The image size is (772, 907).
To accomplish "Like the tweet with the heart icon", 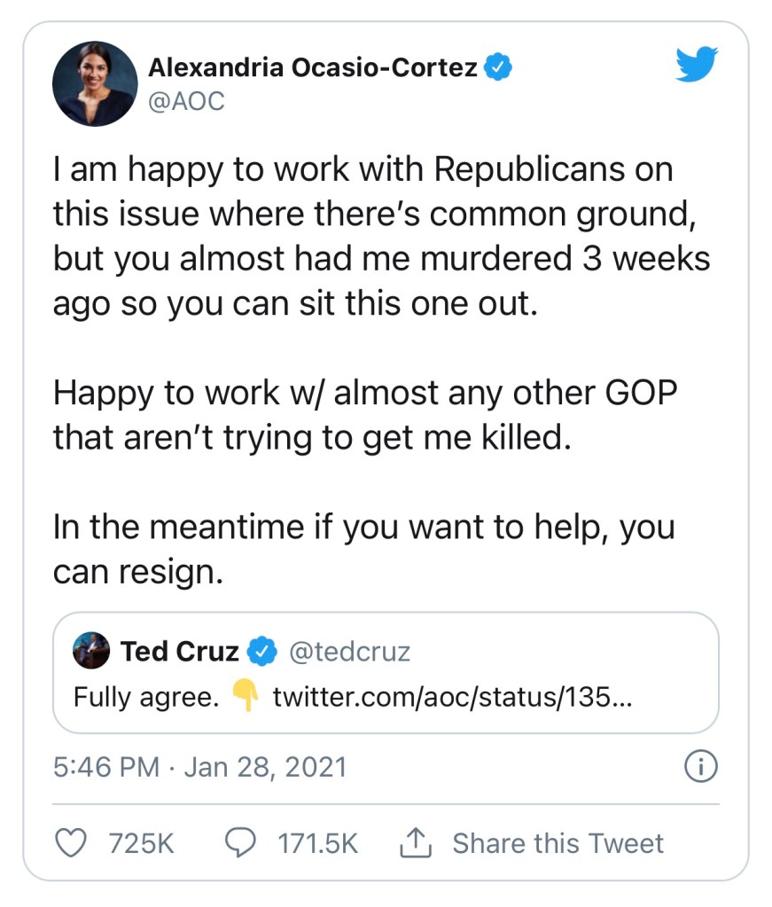I will 73,842.
